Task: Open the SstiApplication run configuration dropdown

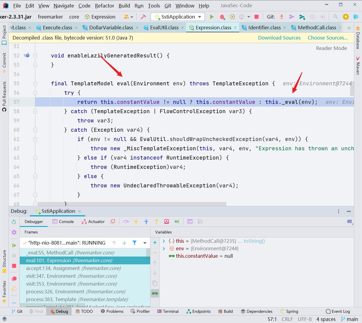Action: coord(177,17)
